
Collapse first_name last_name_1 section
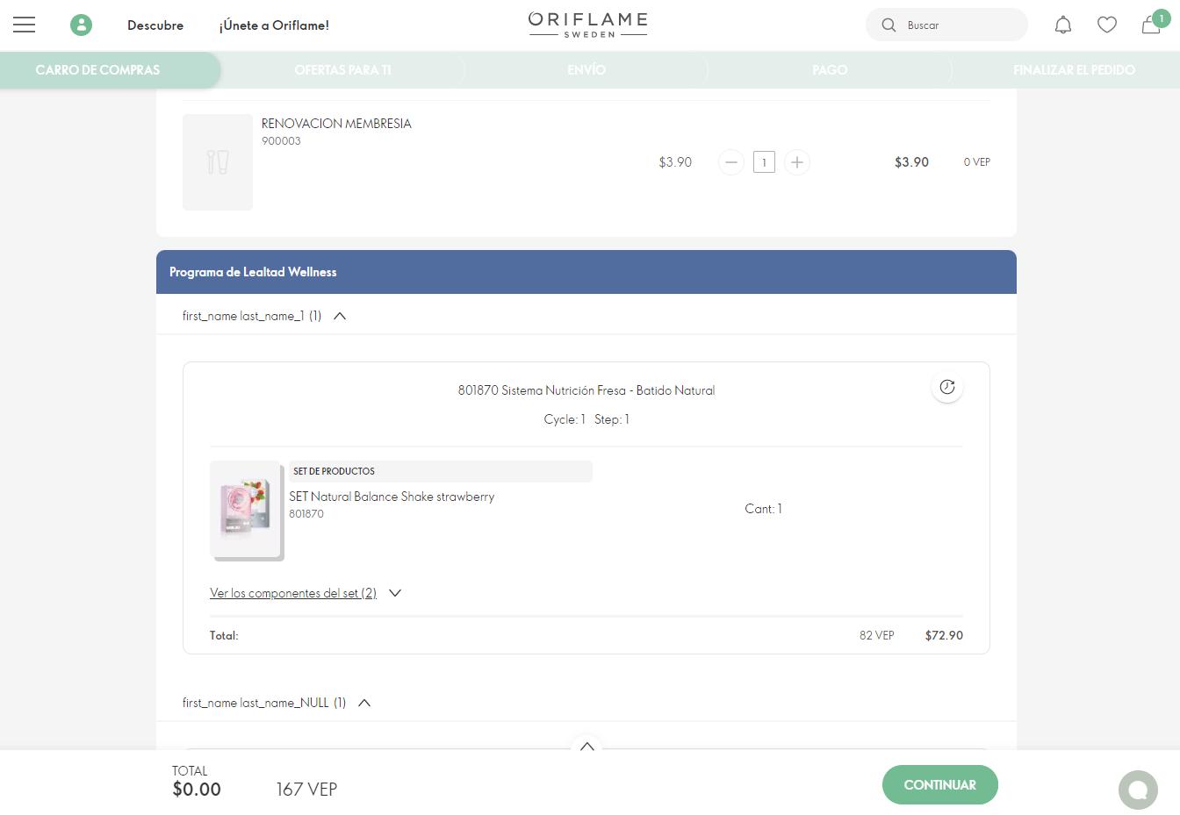340,316
